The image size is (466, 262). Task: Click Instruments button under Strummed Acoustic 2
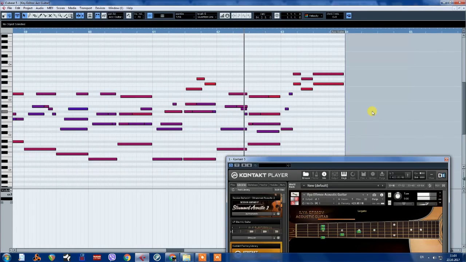click(252, 214)
